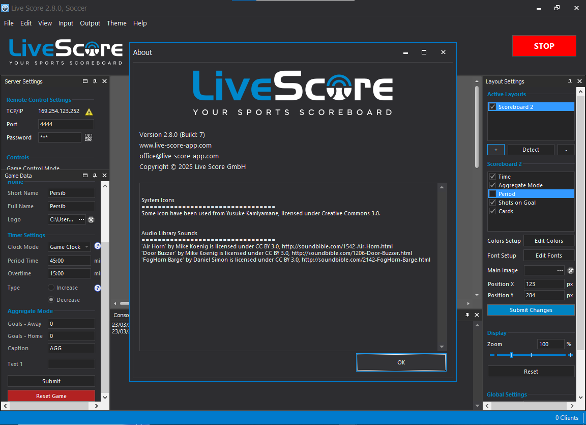Click Submit in Game Data panel

[51, 381]
